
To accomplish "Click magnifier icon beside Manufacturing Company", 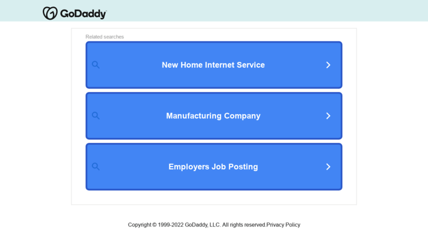I will [x=95, y=116].
